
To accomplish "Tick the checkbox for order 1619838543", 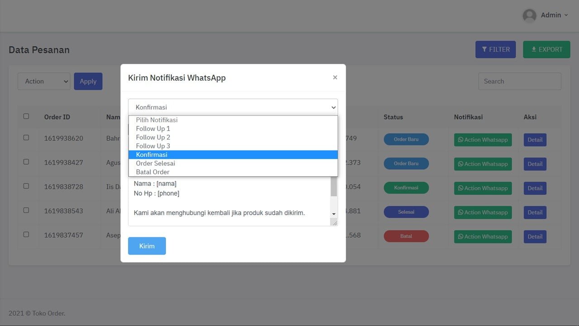I will tap(26, 210).
